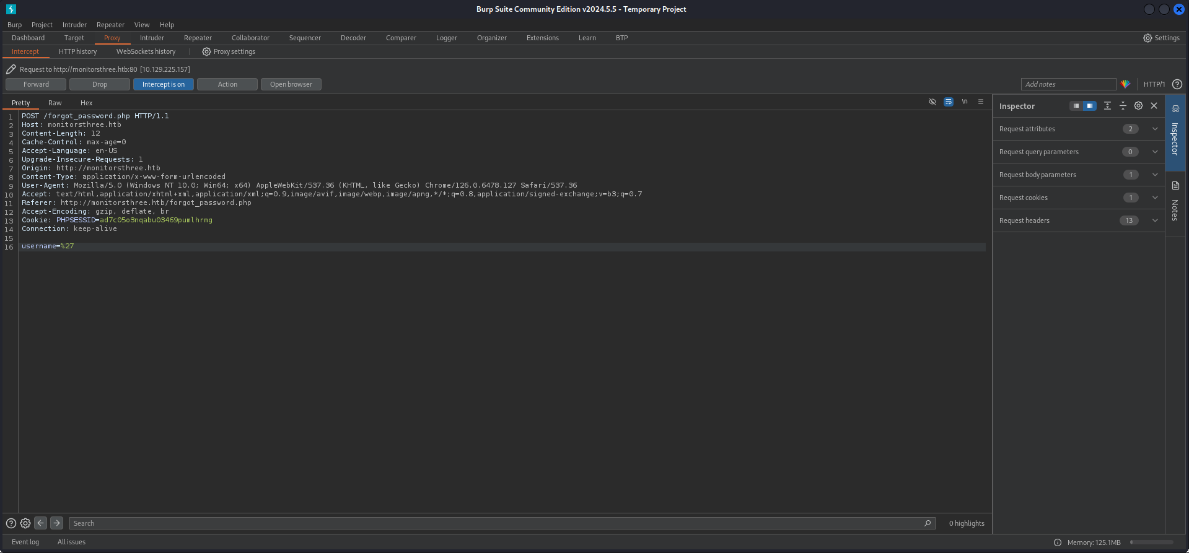Image resolution: width=1189 pixels, height=553 pixels.
Task: Go to next search match arrow
Action: point(56,523)
